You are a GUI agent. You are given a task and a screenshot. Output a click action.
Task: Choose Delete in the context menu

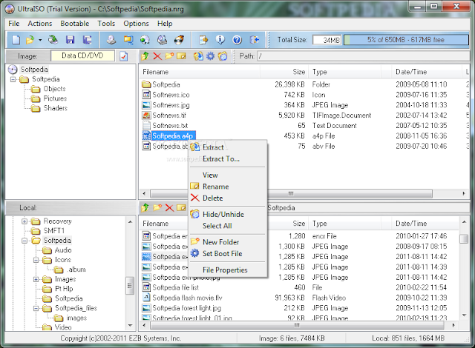228,198
